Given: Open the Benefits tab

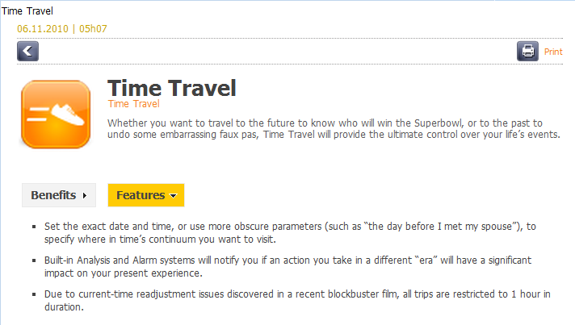Looking at the screenshot, I should [x=59, y=195].
